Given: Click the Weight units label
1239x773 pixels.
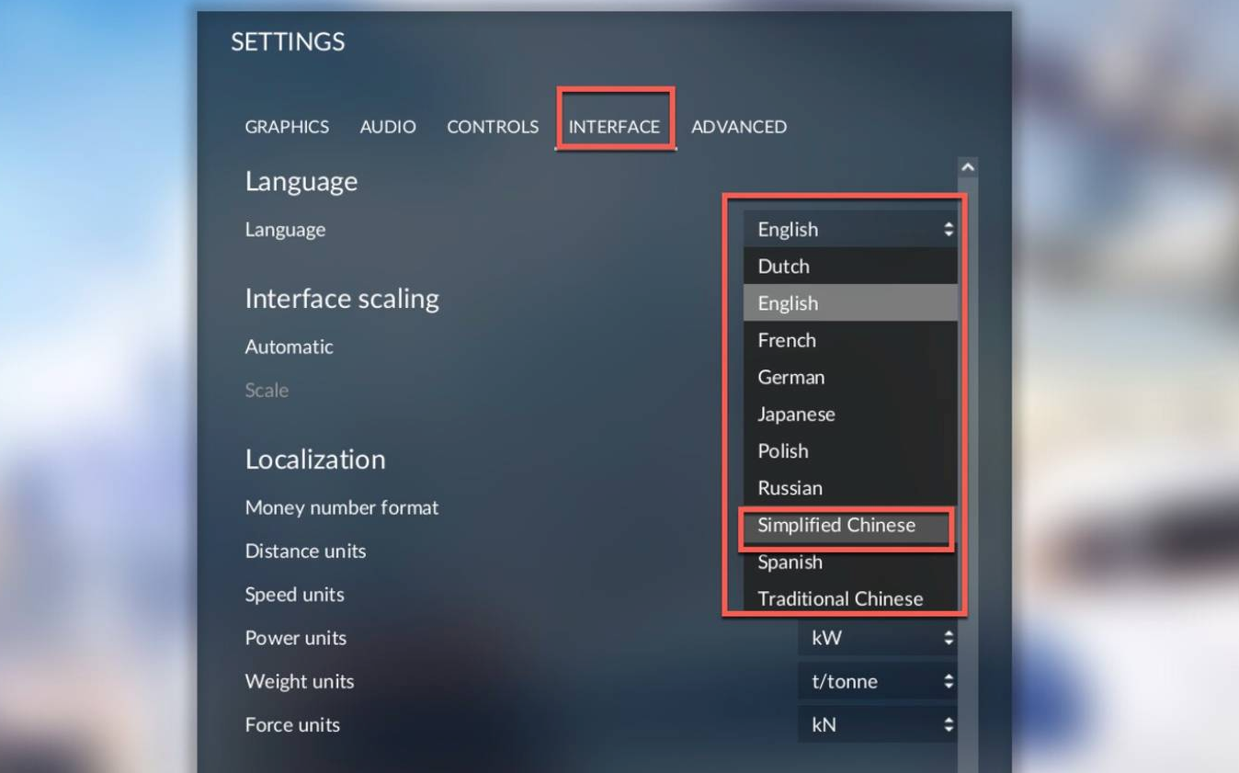Looking at the screenshot, I should coord(299,681).
